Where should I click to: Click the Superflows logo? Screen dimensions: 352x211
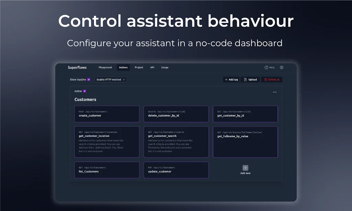[x=77, y=67]
